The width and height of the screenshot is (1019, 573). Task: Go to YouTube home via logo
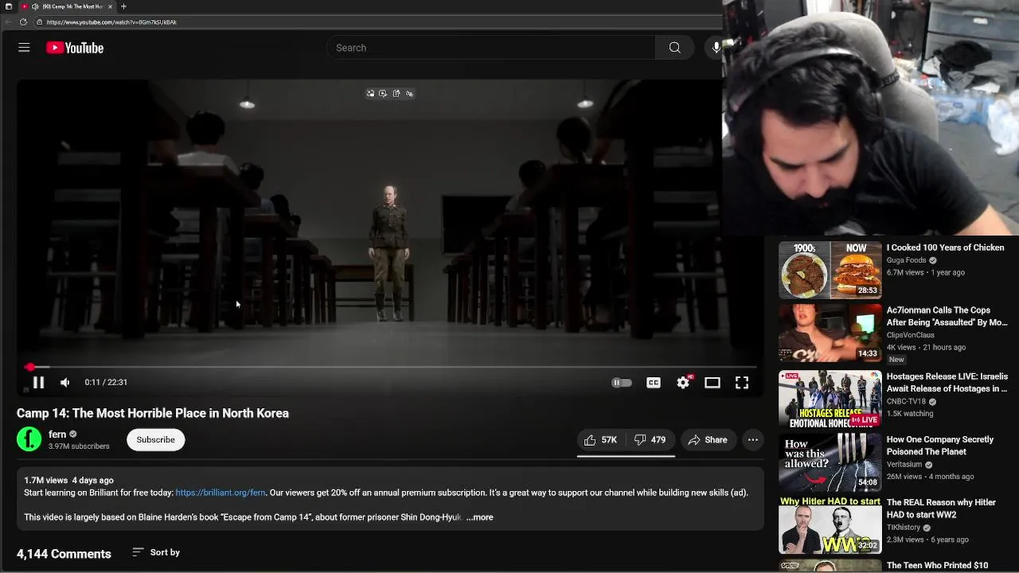75,48
